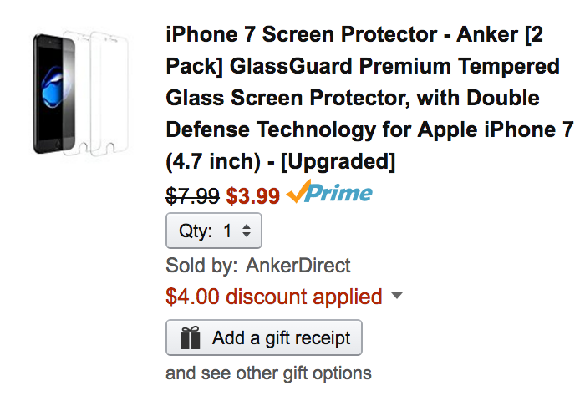This screenshot has width=585, height=406.
Task: Open the Qty dropdown
Action: pyautogui.click(x=214, y=231)
